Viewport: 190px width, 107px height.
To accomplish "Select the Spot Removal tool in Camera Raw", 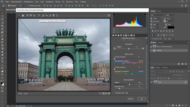I will (43, 15).
